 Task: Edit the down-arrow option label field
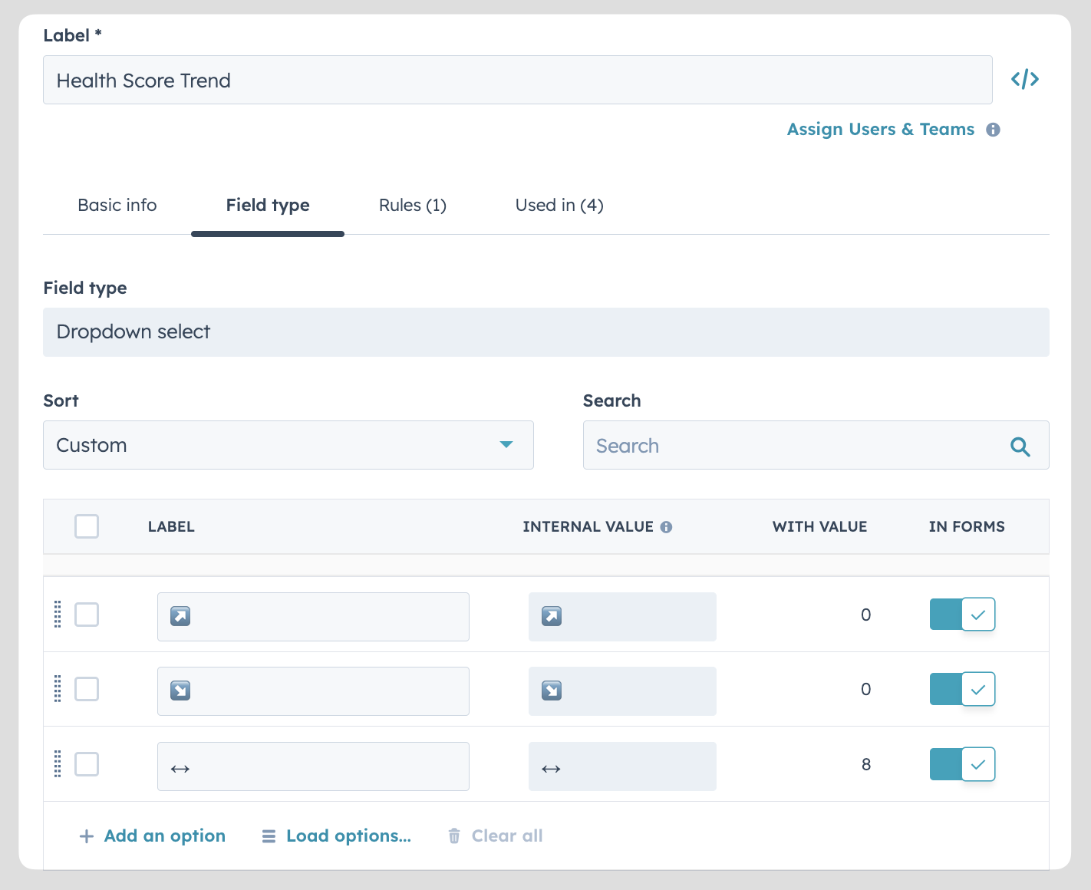pos(313,691)
